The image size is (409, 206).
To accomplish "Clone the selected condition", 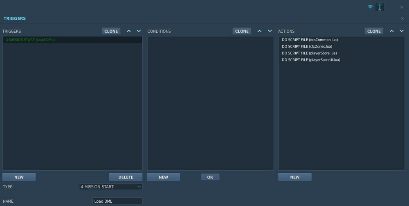I will click(x=242, y=31).
